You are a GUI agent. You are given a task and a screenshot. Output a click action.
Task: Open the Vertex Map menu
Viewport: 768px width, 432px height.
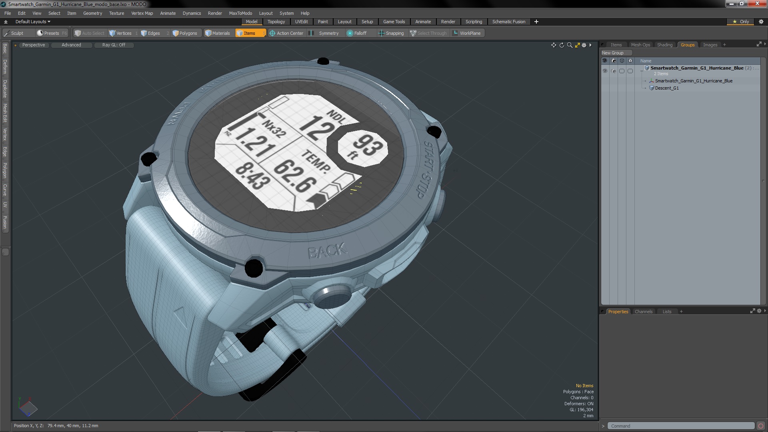point(142,13)
